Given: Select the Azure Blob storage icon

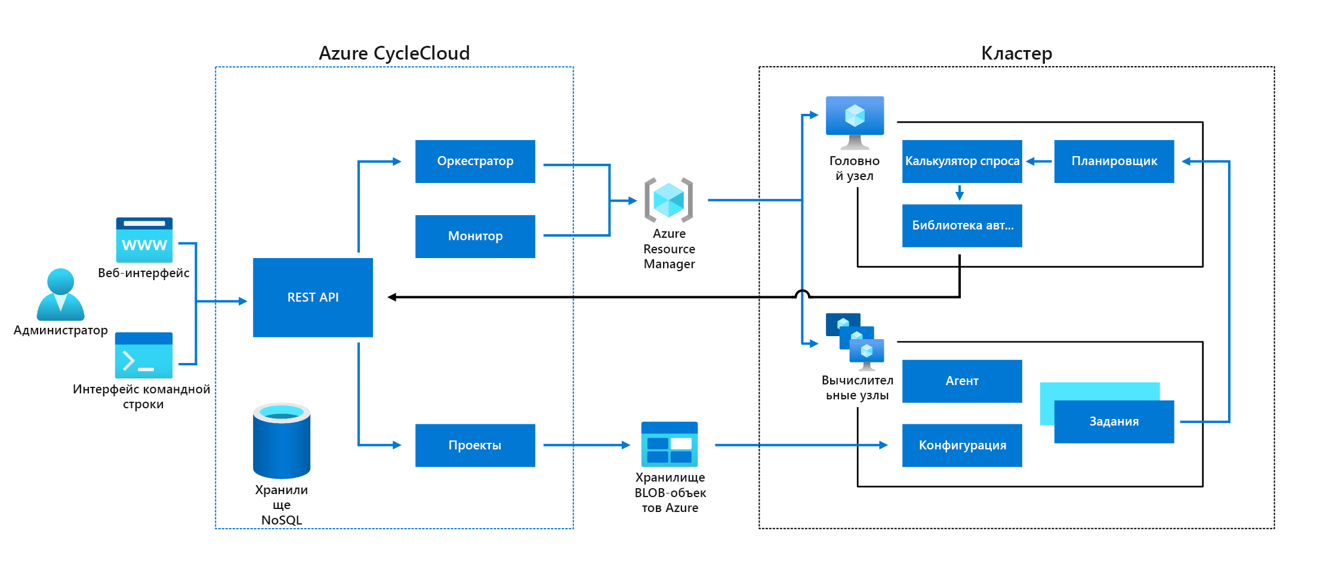Looking at the screenshot, I should point(670,444).
